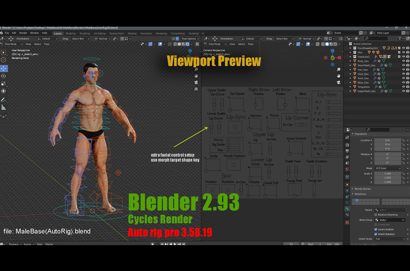This screenshot has width=410, height=271.
Task: Click timeline End frame 180 field
Action: coord(333,244)
